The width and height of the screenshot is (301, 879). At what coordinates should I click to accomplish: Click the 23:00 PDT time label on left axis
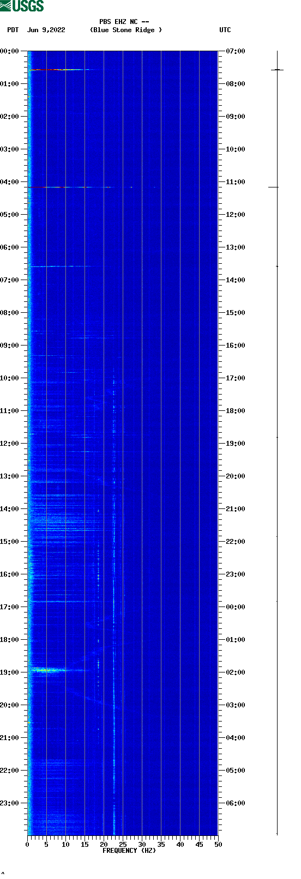(x=10, y=803)
